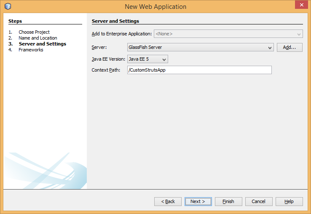Click the Add... server button
Viewport: 311px width, 214px height.
pos(290,48)
